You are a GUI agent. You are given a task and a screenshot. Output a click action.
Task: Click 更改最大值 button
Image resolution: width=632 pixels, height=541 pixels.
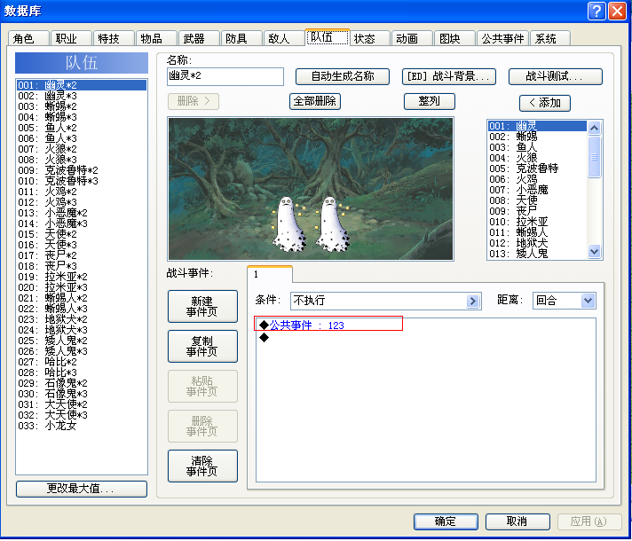pyautogui.click(x=82, y=489)
